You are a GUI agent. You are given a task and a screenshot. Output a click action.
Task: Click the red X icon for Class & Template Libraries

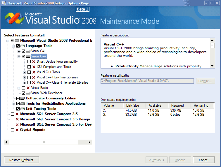click(34, 82)
